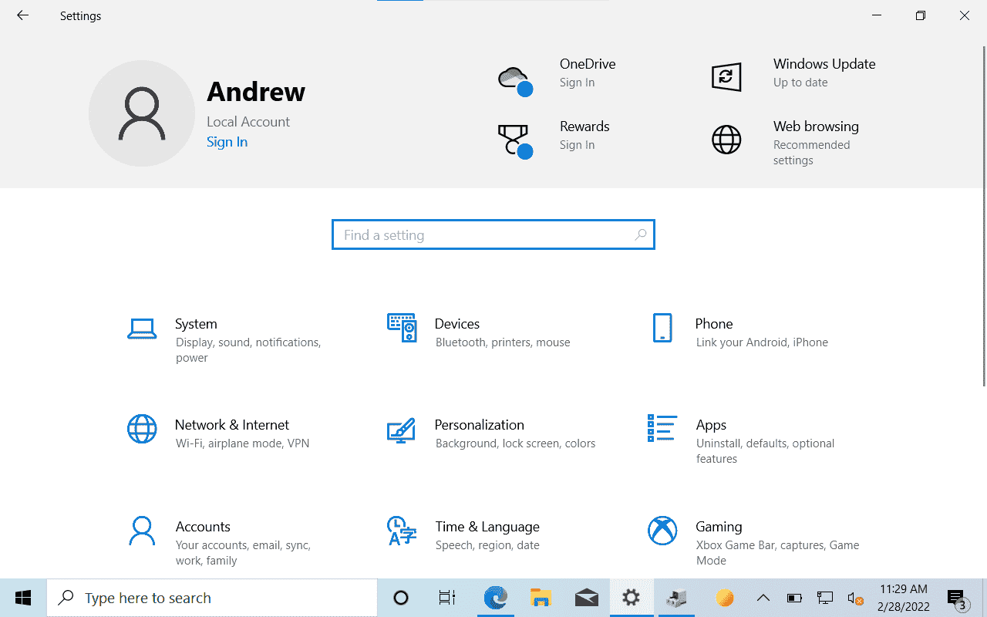This screenshot has height=617, width=987.
Task: Click the Apps list icon
Action: pos(662,428)
